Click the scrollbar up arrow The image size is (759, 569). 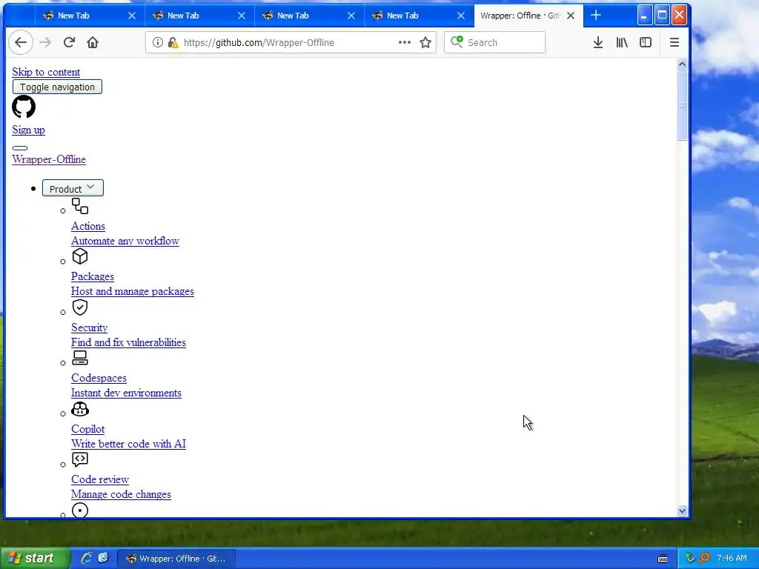click(x=683, y=64)
